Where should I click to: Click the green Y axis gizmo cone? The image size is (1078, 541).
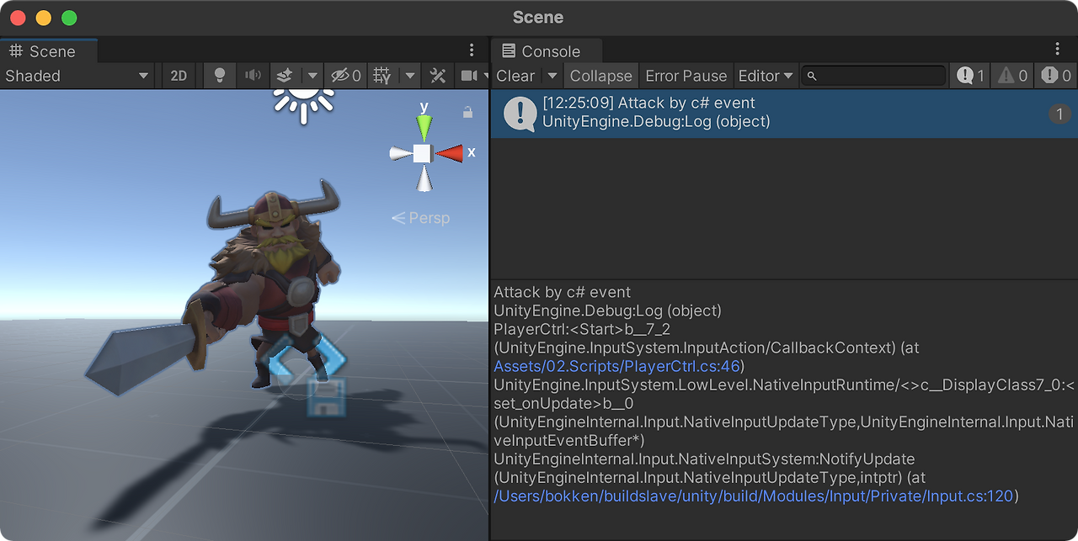point(424,128)
